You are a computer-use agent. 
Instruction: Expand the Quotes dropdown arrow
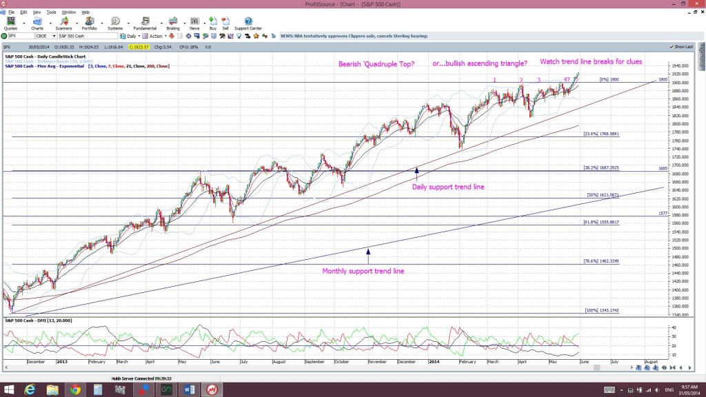(x=24, y=23)
